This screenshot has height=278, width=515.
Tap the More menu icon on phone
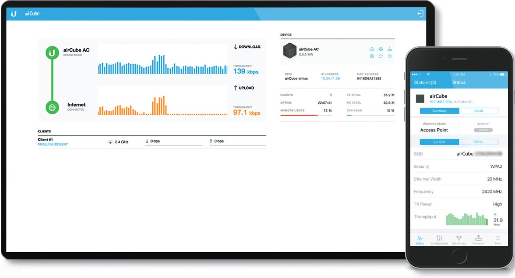pyautogui.click(x=498, y=240)
